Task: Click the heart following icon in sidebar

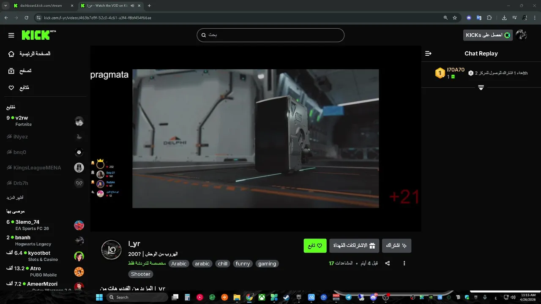Action: (11, 88)
